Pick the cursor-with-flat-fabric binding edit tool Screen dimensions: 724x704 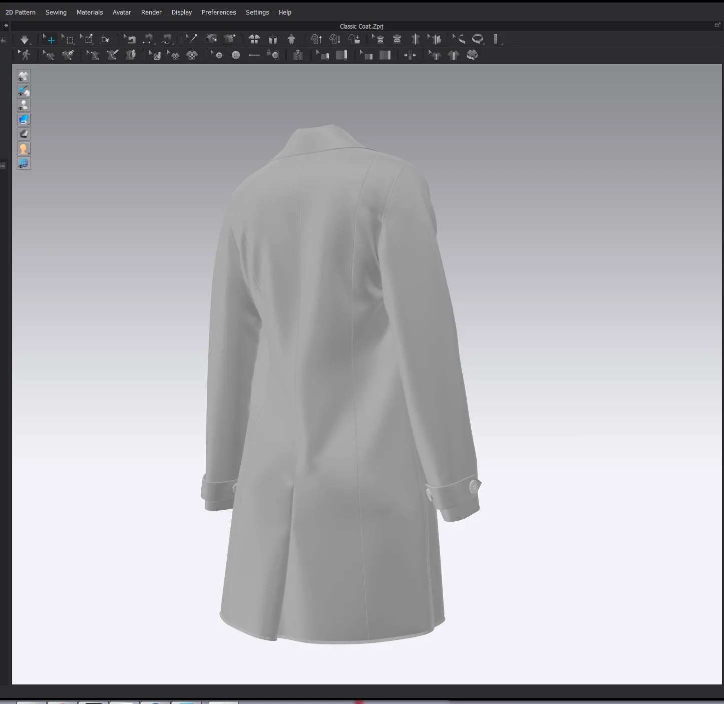[367, 55]
